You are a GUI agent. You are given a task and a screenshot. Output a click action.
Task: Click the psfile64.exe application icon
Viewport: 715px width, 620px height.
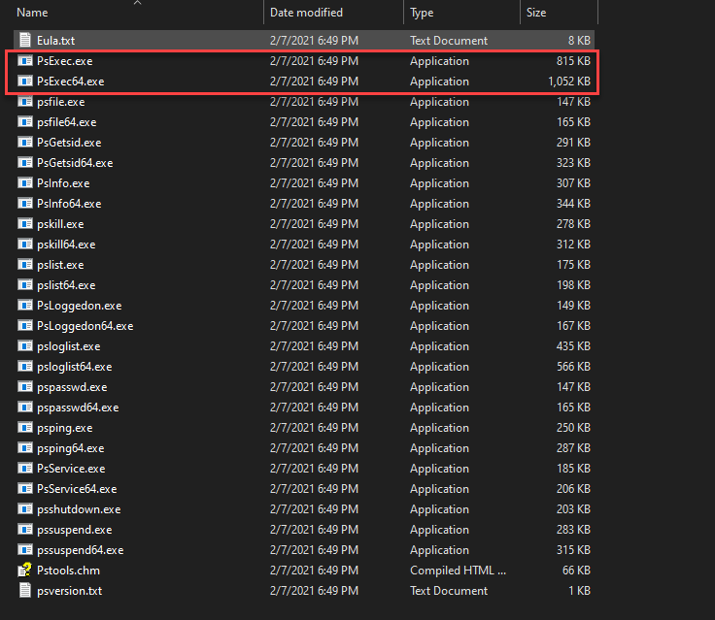tap(25, 121)
